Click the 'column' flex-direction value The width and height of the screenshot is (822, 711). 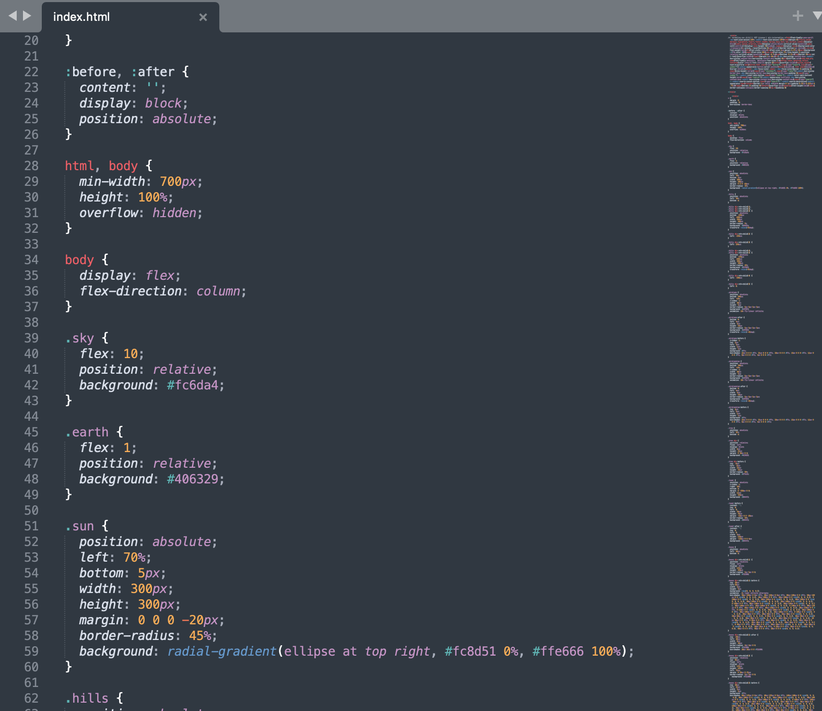[218, 291]
